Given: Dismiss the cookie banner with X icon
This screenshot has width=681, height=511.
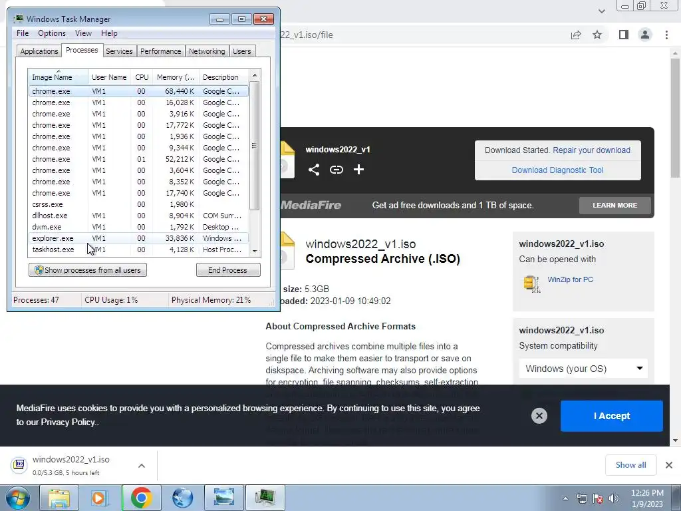Looking at the screenshot, I should pos(539,416).
